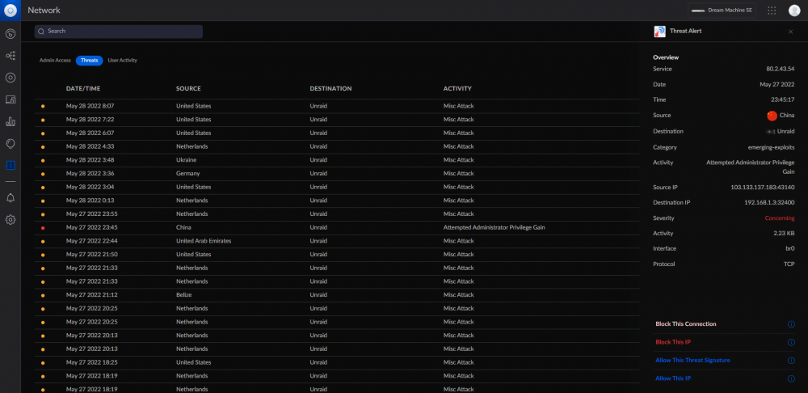Click the Germany source cell
Image resolution: width=808 pixels, height=393 pixels.
point(187,173)
